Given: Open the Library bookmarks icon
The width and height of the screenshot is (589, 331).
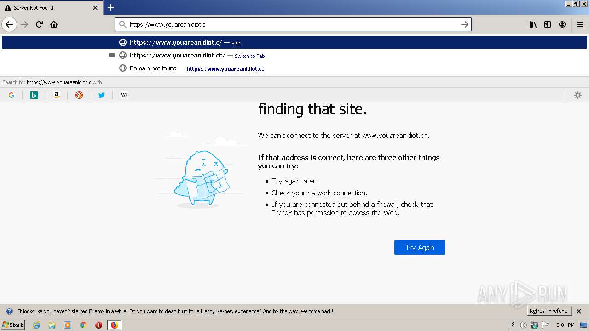Looking at the screenshot, I should [x=533, y=24].
